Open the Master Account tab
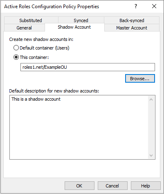Image resolution: width=164 pixels, height=194 pixels. click(132, 28)
